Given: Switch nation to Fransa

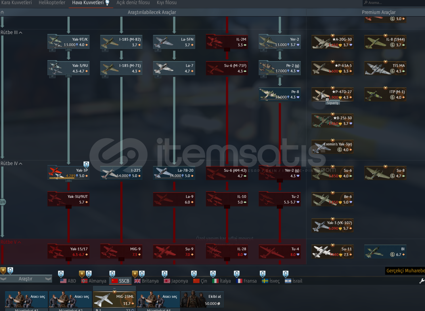Looking at the screenshot, I should point(246,281).
